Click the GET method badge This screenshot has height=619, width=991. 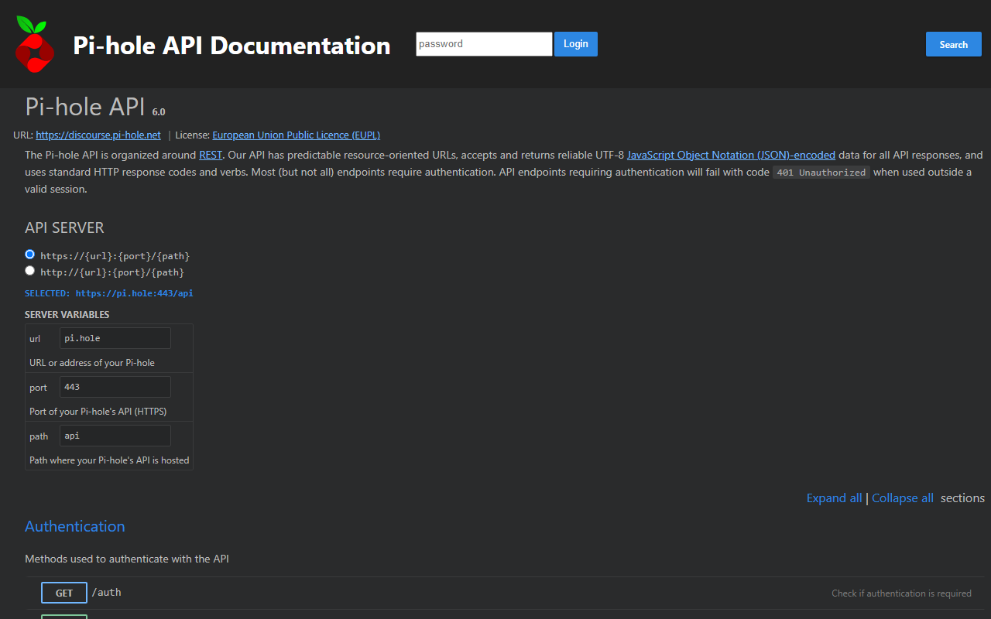pos(64,593)
